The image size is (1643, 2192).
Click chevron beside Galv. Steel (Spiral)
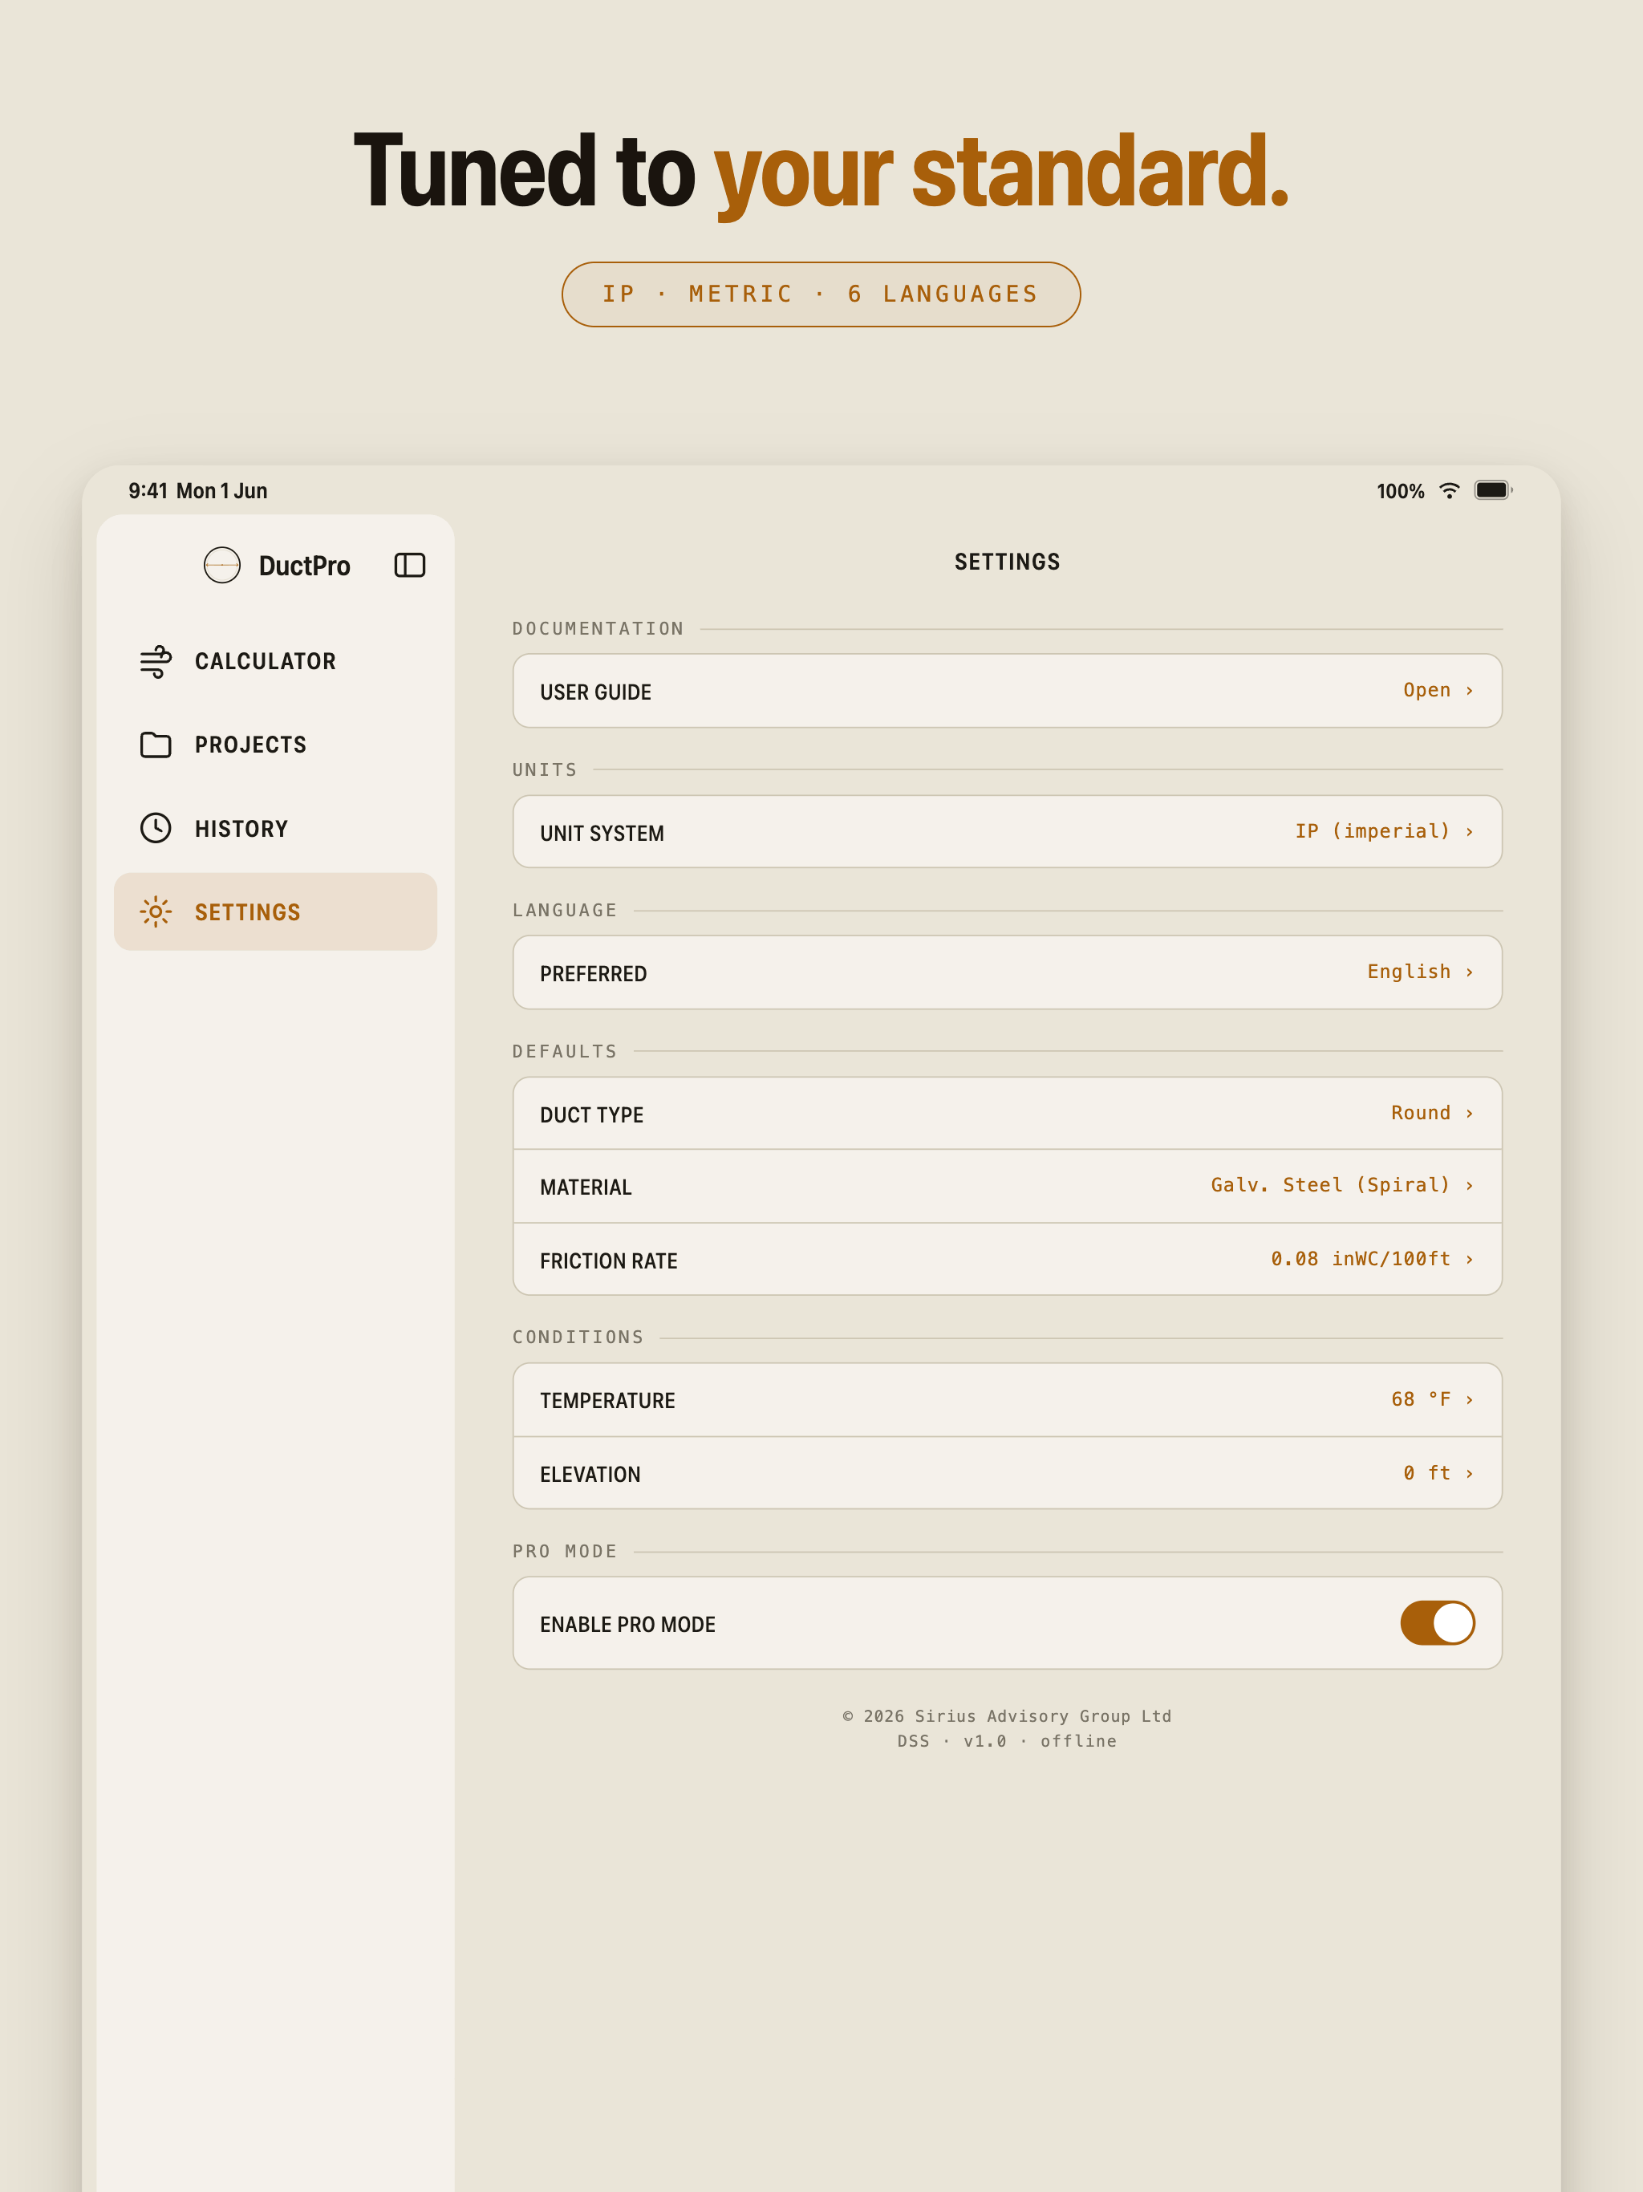(x=1470, y=1186)
